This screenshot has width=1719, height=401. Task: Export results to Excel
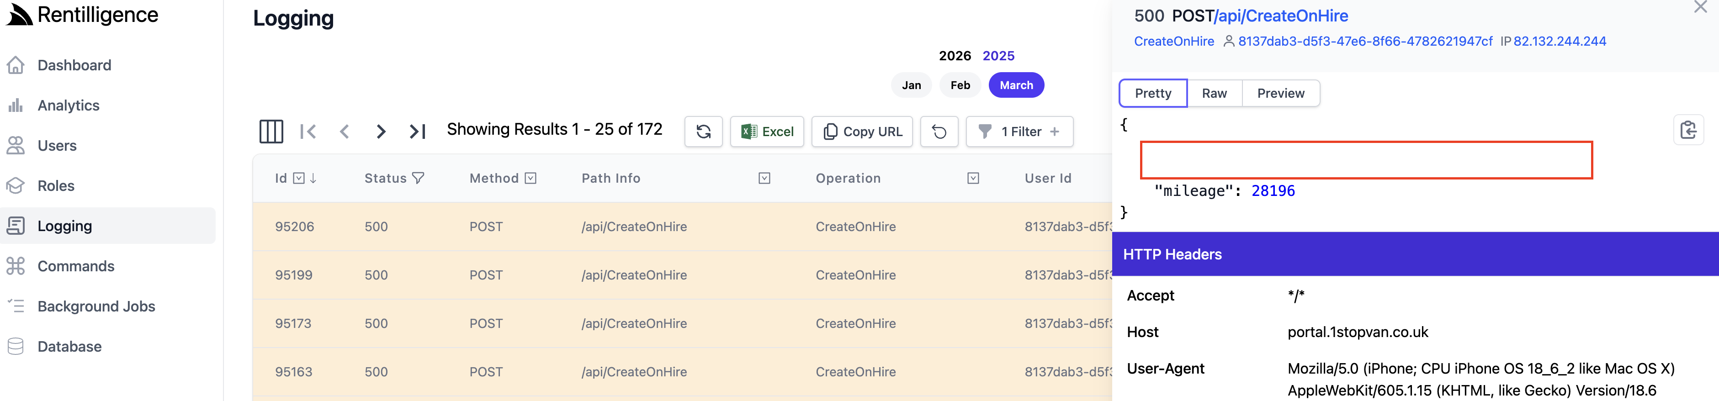coord(767,132)
